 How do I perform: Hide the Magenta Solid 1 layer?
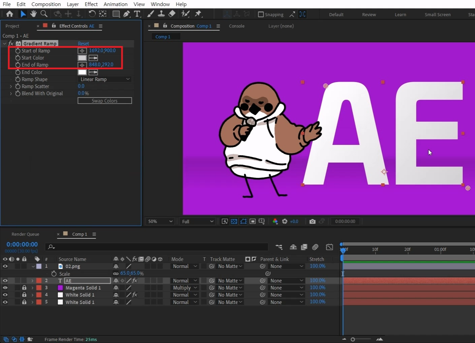(5, 288)
